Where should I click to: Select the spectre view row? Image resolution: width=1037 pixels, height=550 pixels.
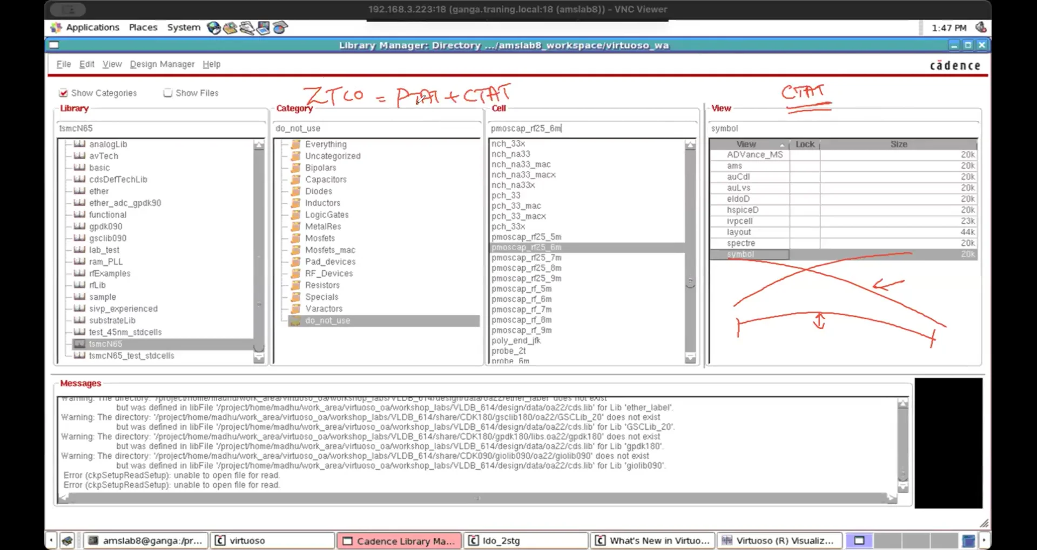pyautogui.click(x=843, y=243)
